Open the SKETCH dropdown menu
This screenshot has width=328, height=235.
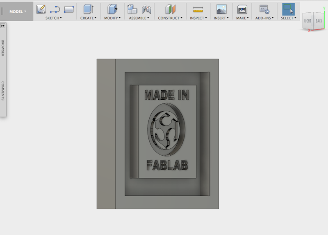tap(54, 18)
